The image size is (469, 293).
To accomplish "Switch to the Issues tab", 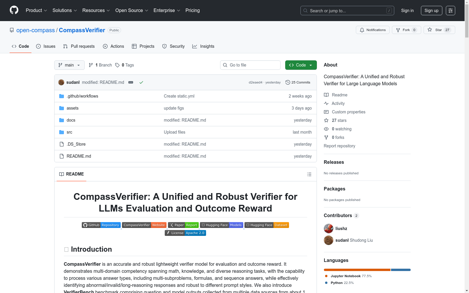I will 46,46.
